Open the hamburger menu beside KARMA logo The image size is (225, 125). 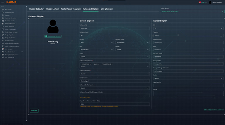pyautogui.click(x=3, y=2)
